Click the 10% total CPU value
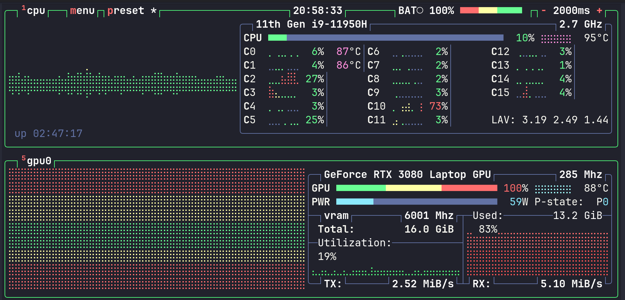 tap(525, 38)
